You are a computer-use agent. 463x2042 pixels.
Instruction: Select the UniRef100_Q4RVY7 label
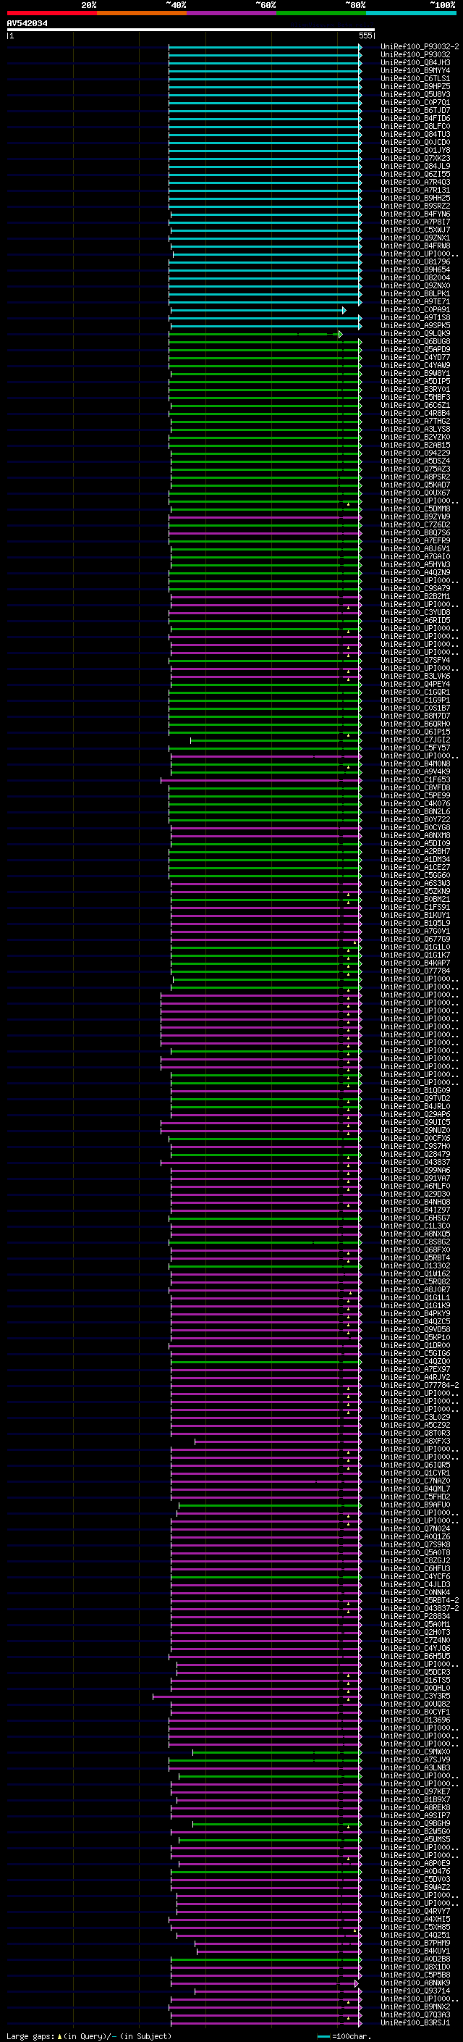pyautogui.click(x=415, y=1911)
